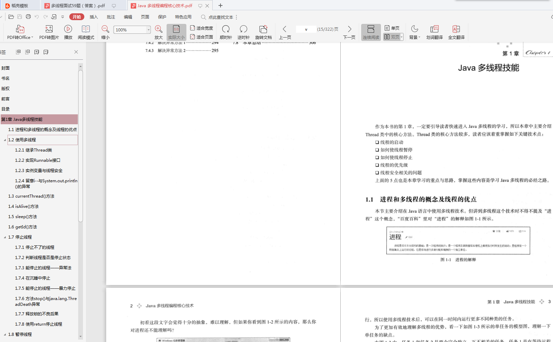Screen dimensions: 553x342
Task: Open PDF转Office dropdown arrow
Action: click(32, 38)
